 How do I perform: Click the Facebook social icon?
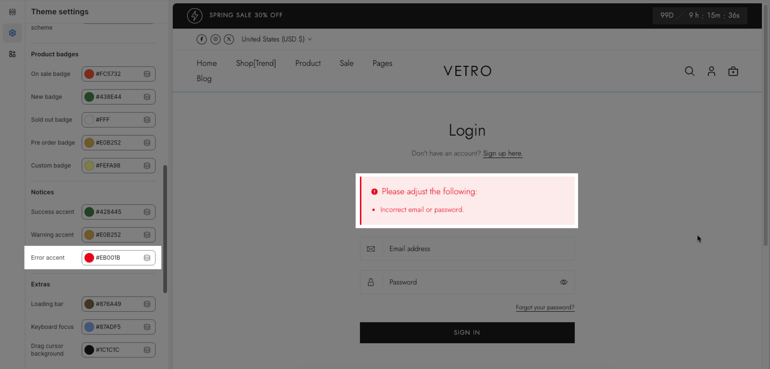(x=202, y=39)
